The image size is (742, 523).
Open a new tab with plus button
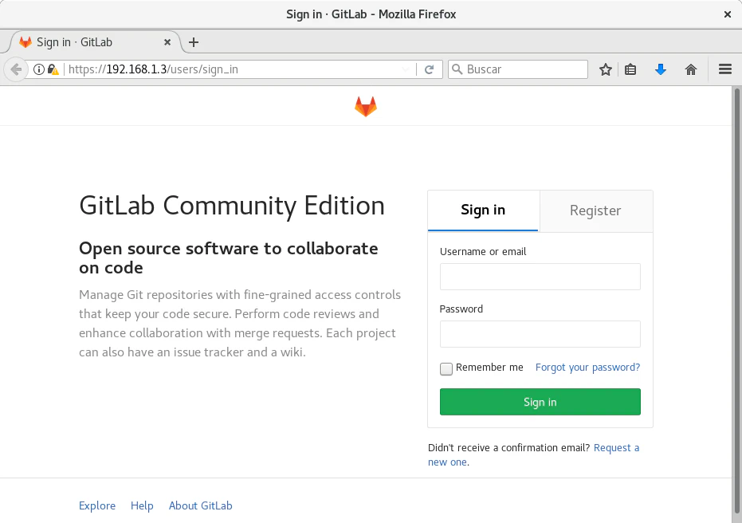194,42
